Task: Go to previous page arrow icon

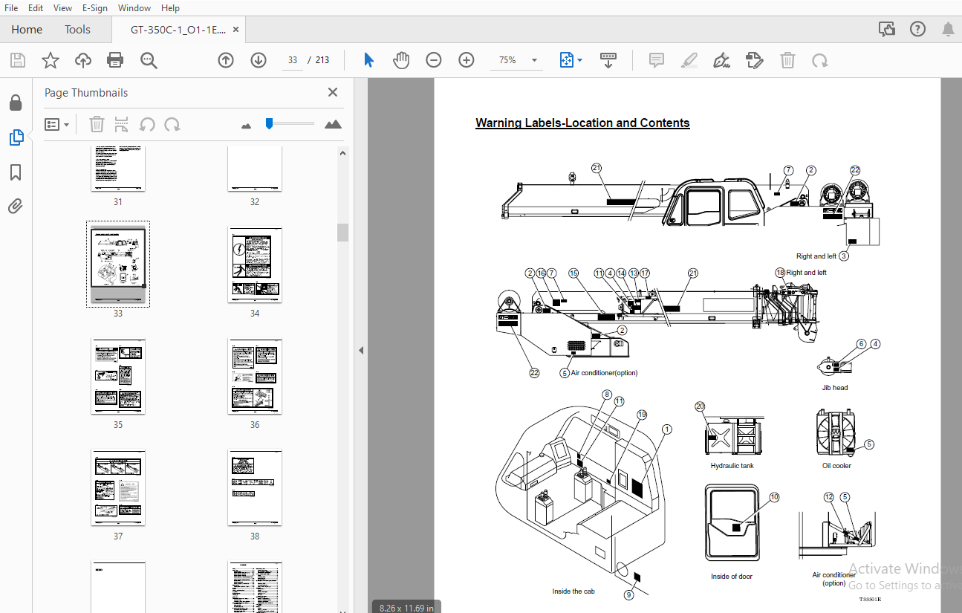Action: (226, 60)
